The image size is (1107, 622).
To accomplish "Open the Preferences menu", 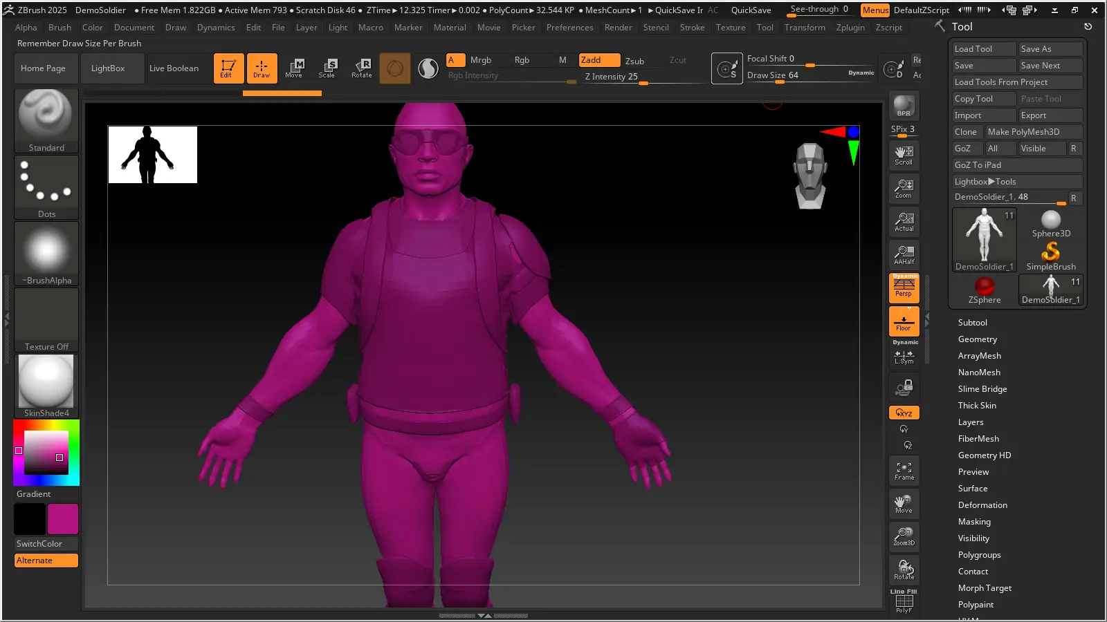I will click(x=569, y=28).
